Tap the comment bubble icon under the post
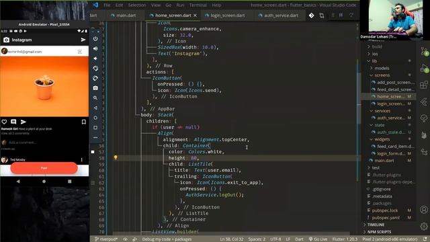430x242 pixels. [x=13, y=122]
